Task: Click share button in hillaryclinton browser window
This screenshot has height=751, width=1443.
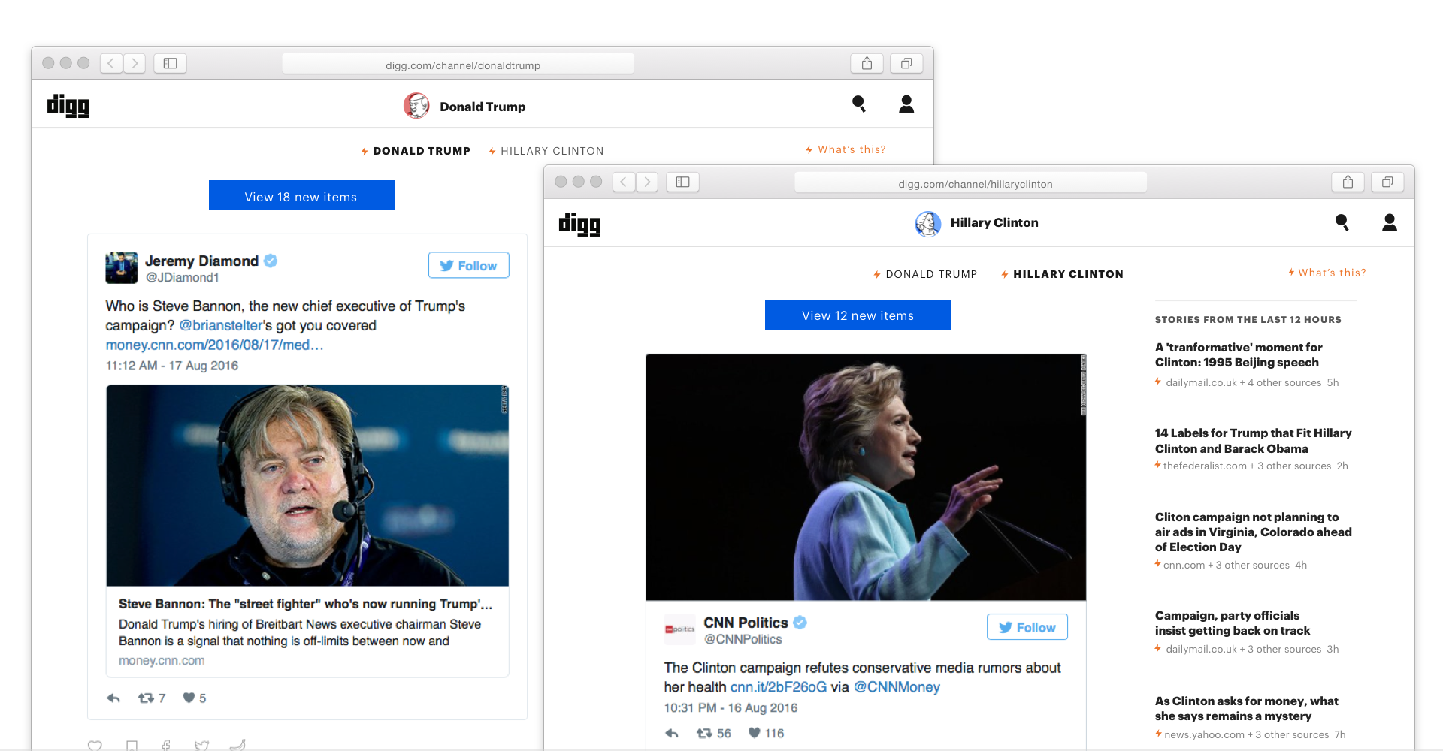Action: point(1348,182)
